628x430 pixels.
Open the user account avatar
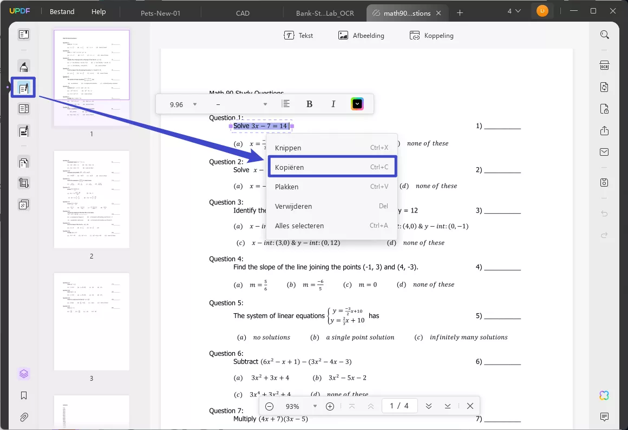click(542, 11)
